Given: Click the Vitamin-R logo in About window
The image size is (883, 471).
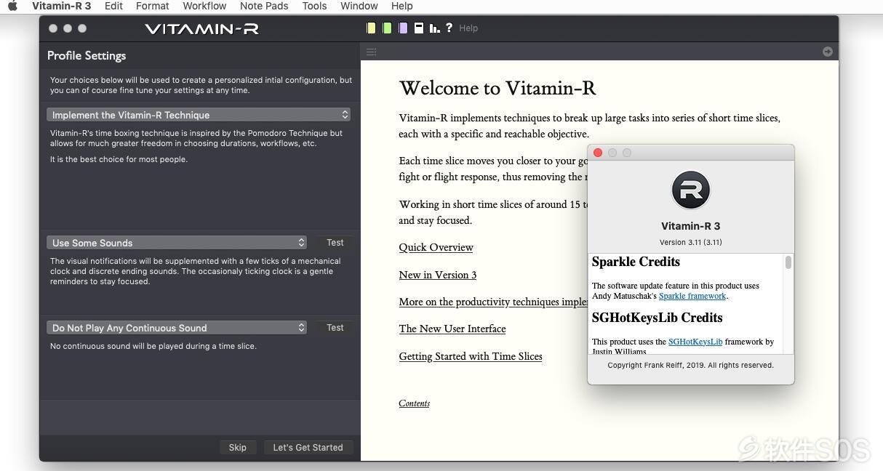Looking at the screenshot, I should [x=690, y=190].
